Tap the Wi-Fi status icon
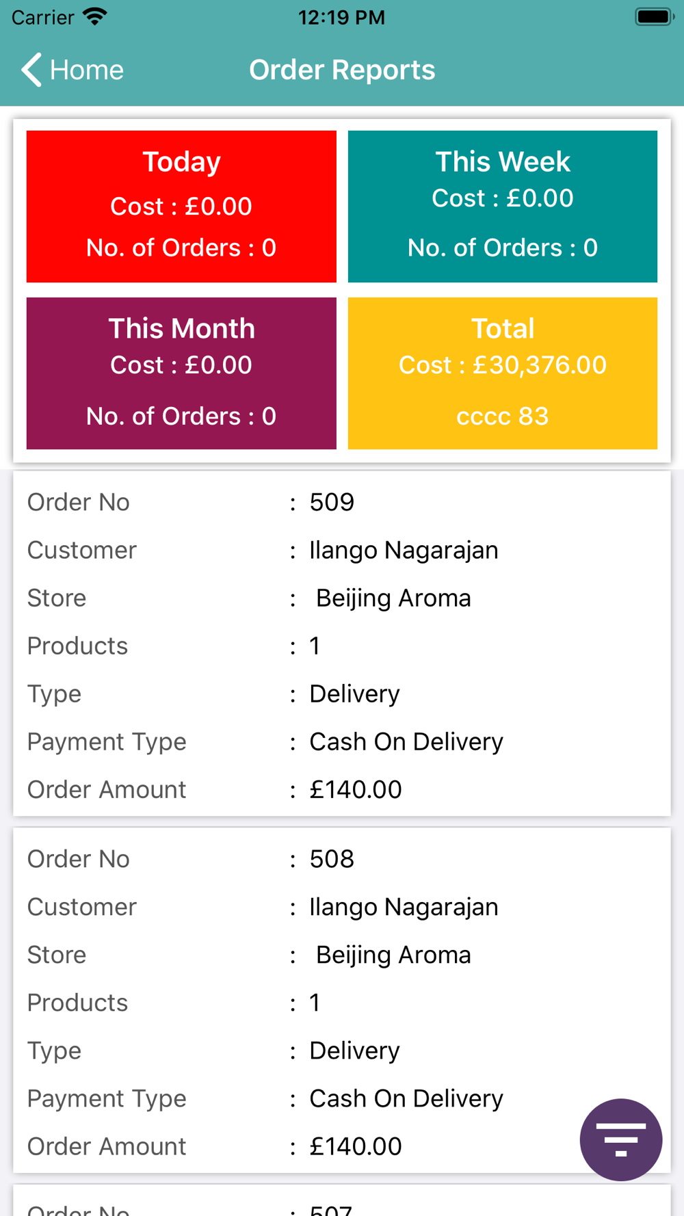This screenshot has width=684, height=1216. (x=95, y=16)
